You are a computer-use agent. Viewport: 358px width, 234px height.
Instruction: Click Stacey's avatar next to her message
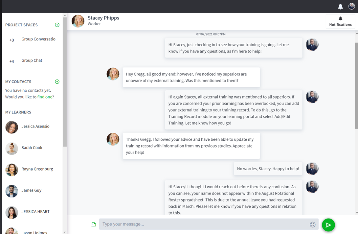(113, 74)
